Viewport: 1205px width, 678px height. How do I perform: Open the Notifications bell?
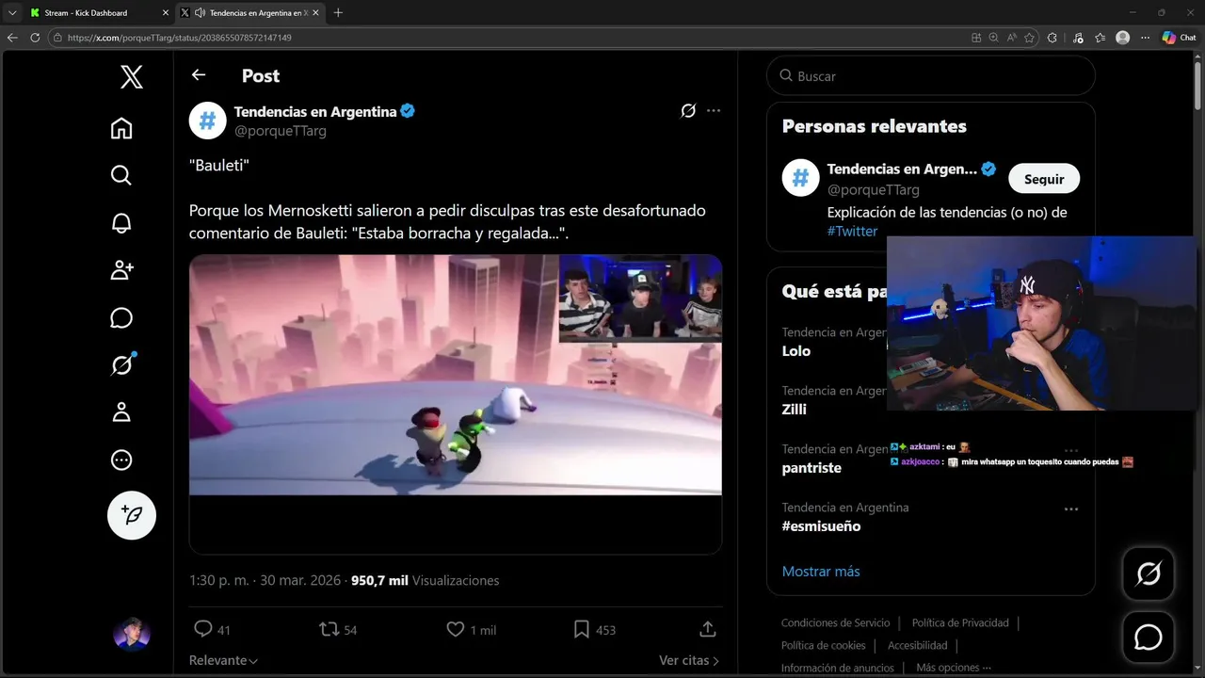coord(121,223)
